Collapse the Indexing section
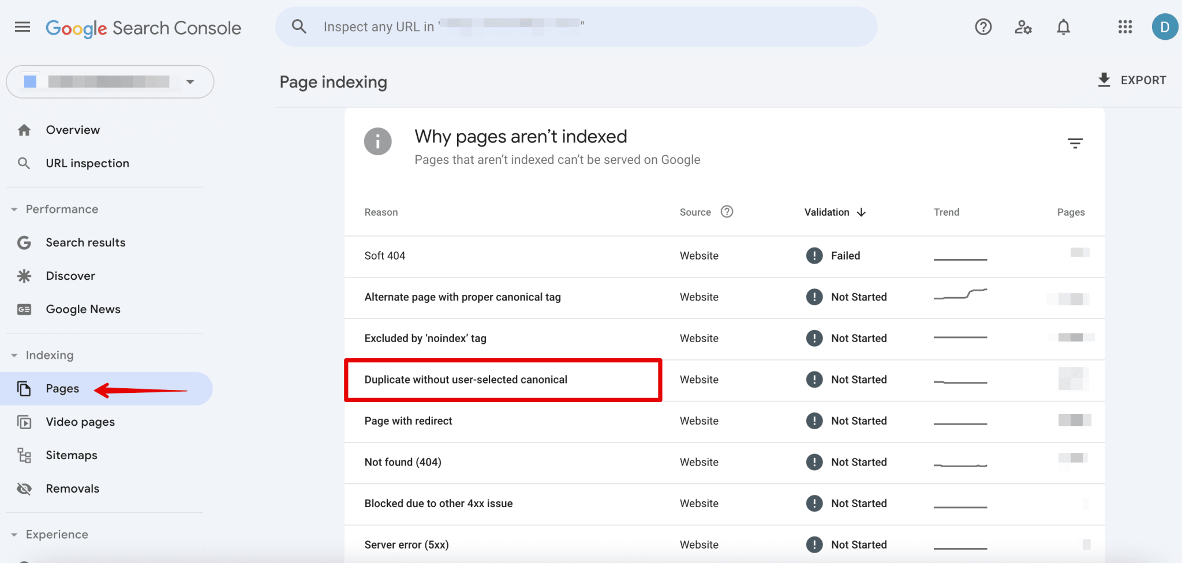The width and height of the screenshot is (1182, 563). point(14,355)
